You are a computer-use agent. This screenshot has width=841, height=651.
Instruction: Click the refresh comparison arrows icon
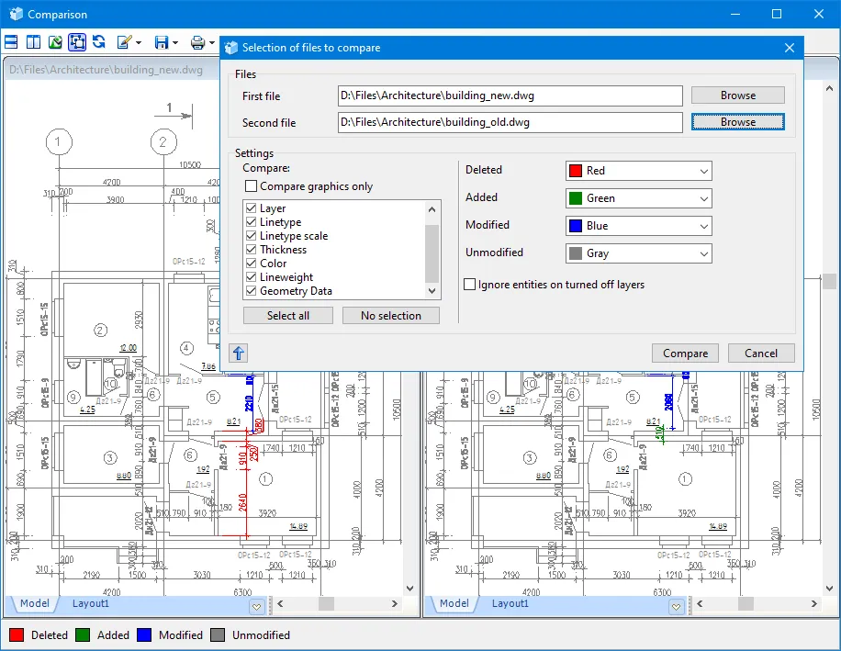coord(98,42)
